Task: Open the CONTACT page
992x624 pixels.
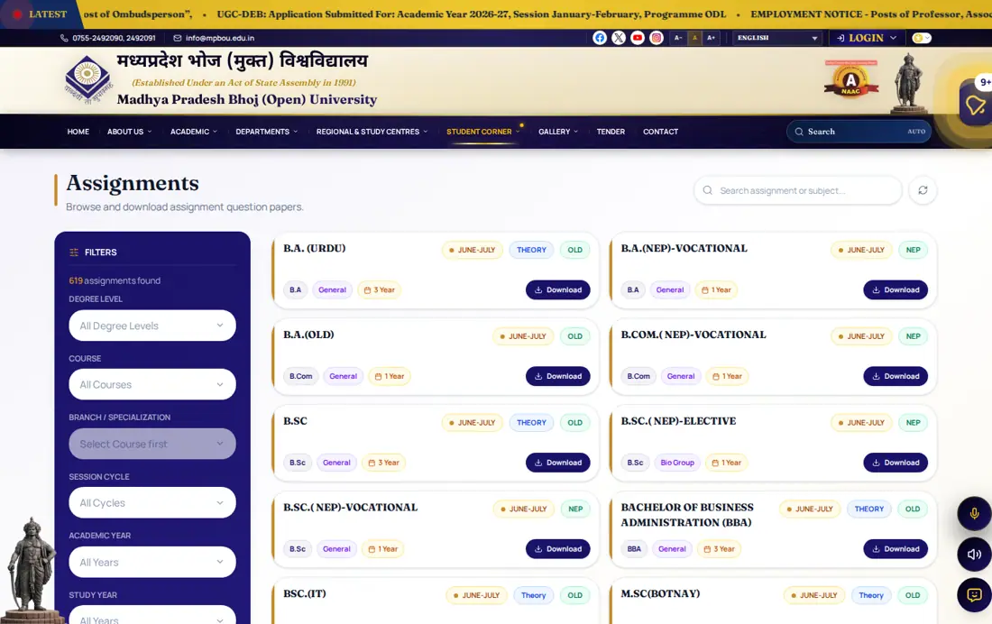Action: pyautogui.click(x=660, y=132)
